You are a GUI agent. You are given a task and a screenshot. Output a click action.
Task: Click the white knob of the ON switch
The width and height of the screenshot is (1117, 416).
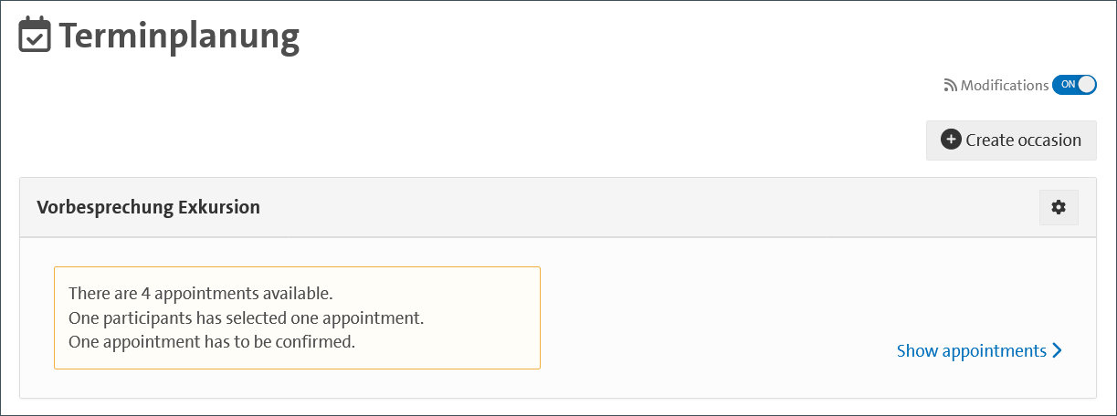tap(1086, 85)
